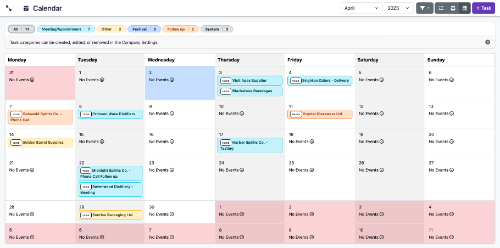The height and width of the screenshot is (248, 500).
Task: Click the calendar icon beside the Calendar title
Action: 26,8
